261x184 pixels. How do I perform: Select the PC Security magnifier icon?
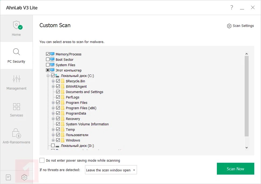tap(16, 52)
